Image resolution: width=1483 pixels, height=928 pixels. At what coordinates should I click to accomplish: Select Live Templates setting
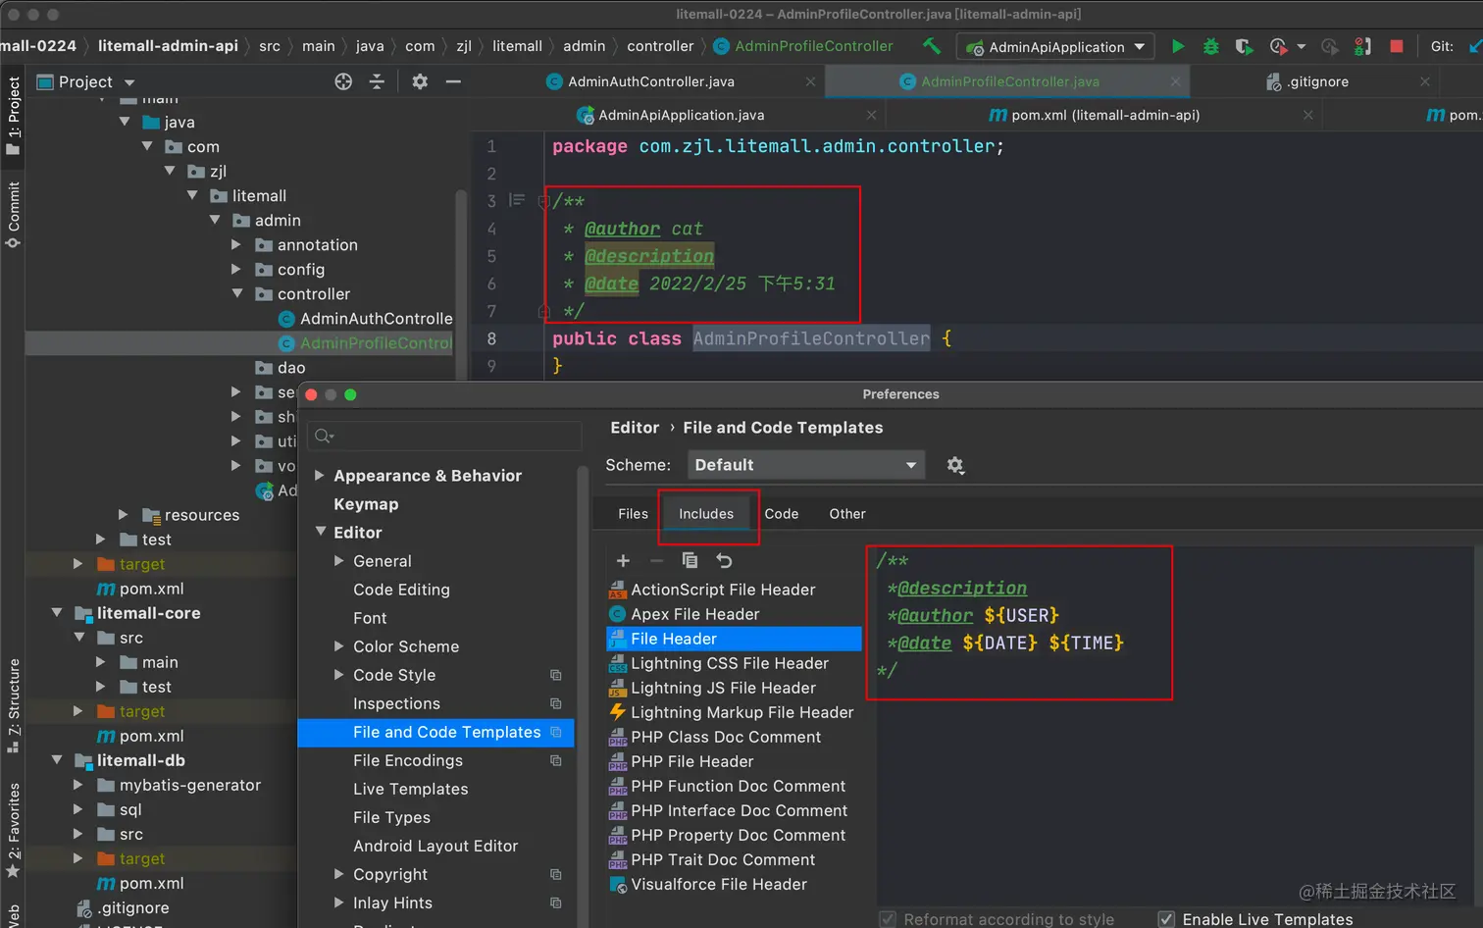point(411,789)
